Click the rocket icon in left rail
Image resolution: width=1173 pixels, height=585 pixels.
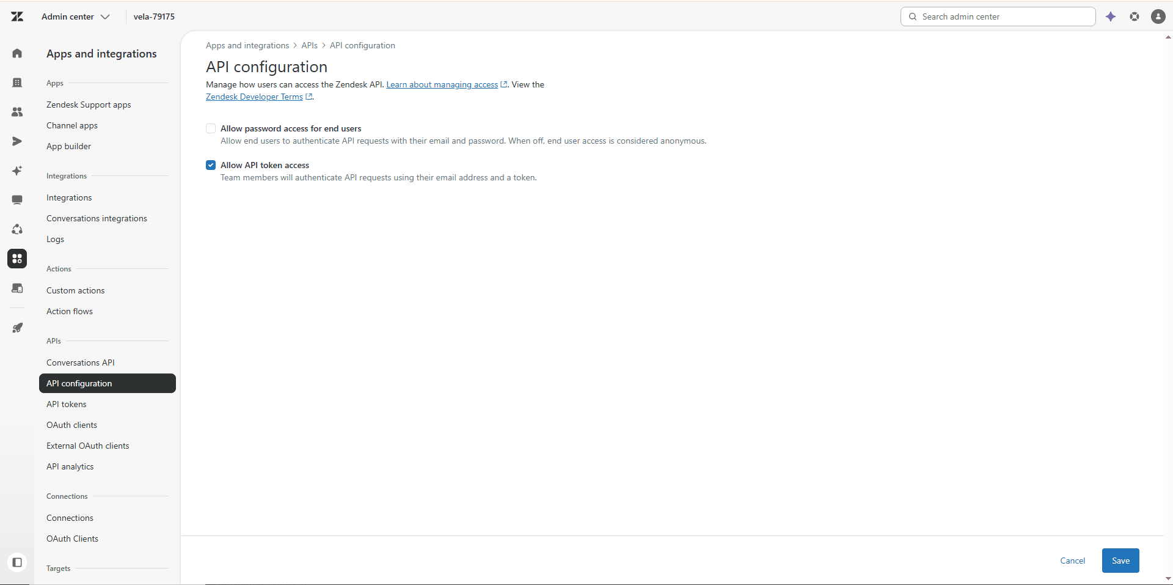(17, 328)
